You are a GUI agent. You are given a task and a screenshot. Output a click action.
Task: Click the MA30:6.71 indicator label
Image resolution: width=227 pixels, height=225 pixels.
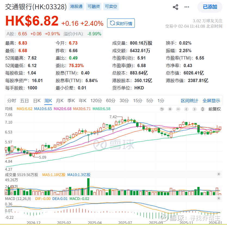coord(82,109)
